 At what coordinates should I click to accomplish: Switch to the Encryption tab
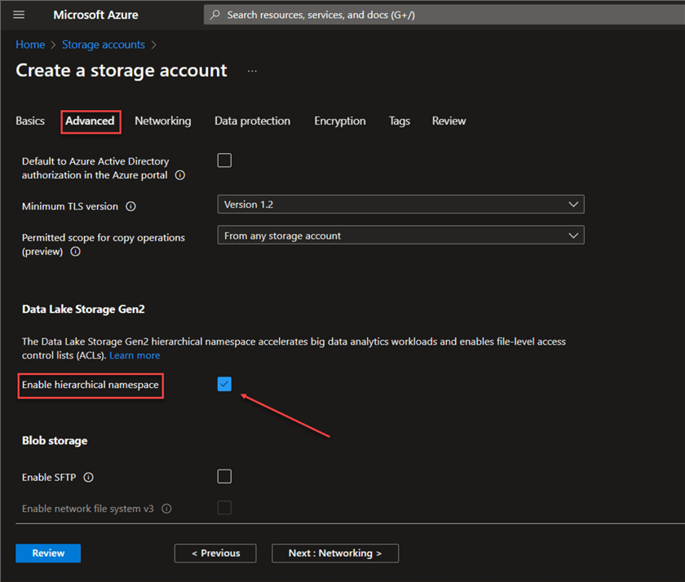[x=340, y=121]
